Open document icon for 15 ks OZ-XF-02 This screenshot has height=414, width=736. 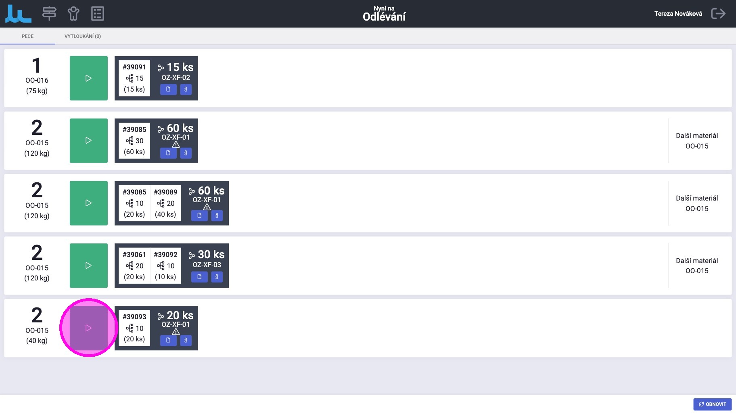pos(168,89)
